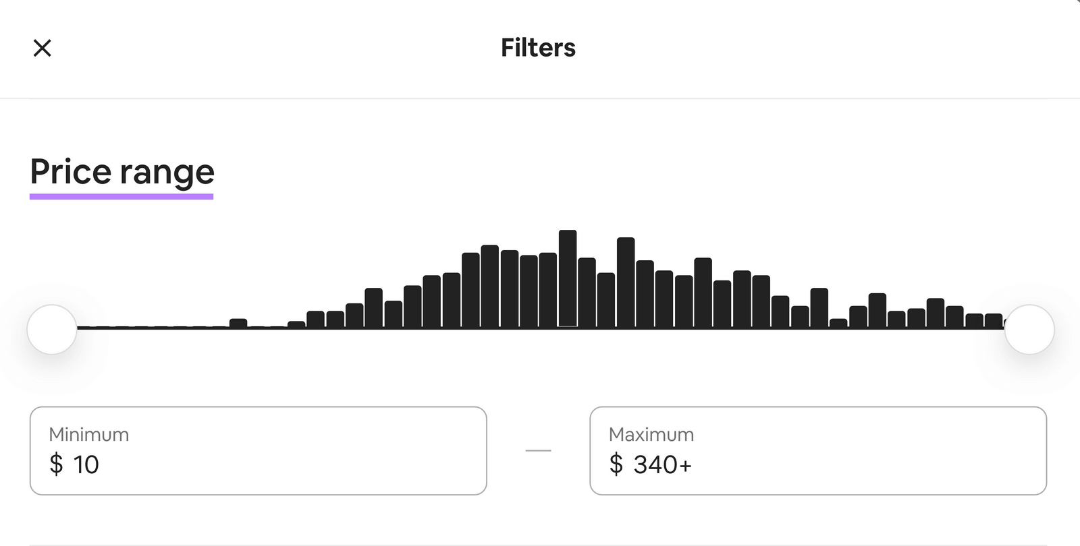1080x546 pixels.
Task: Click the Maximum field label
Action: point(651,434)
